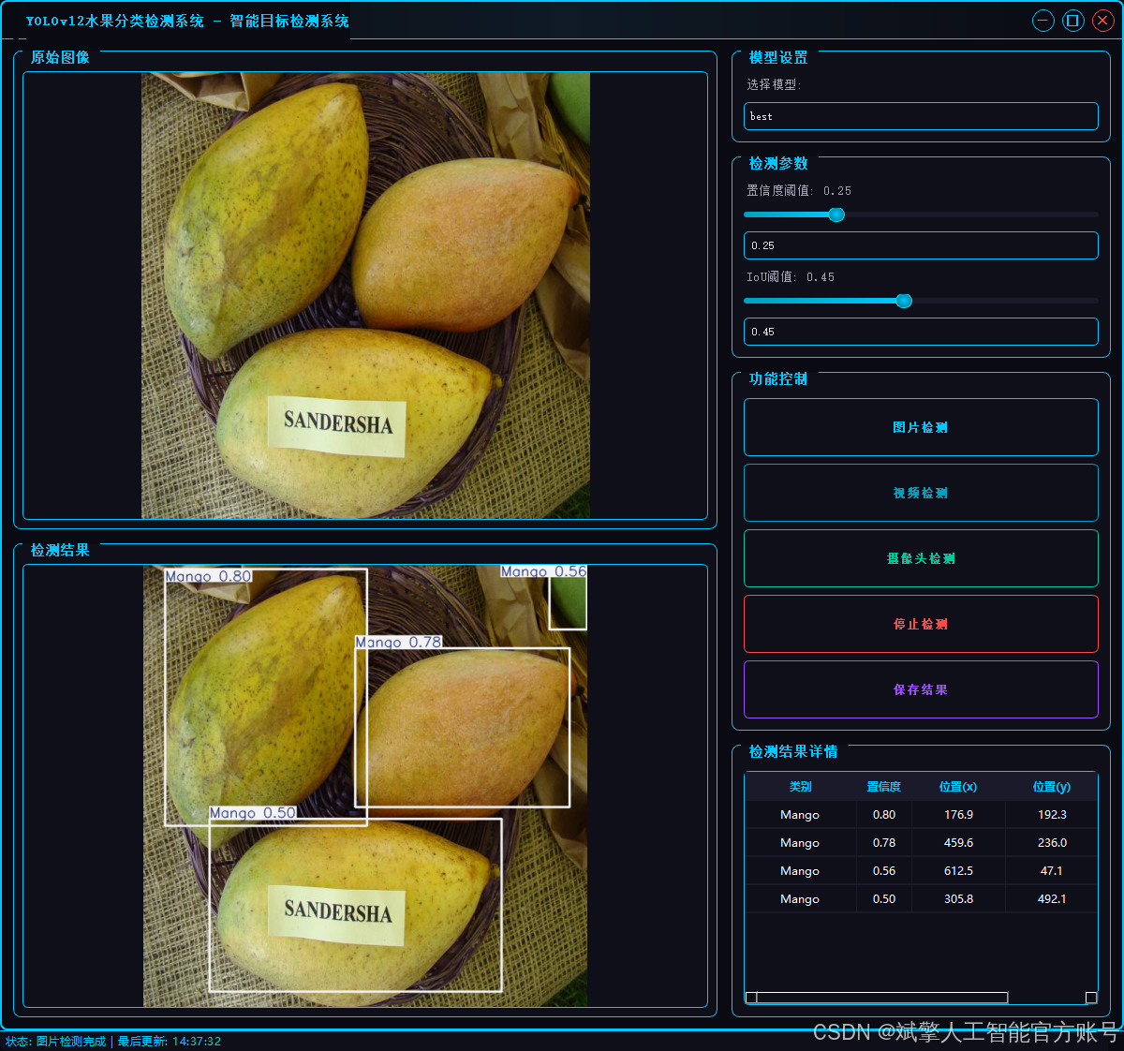Click the Mango 0.50 detection label
The width and height of the screenshot is (1124, 1051).
(x=253, y=813)
